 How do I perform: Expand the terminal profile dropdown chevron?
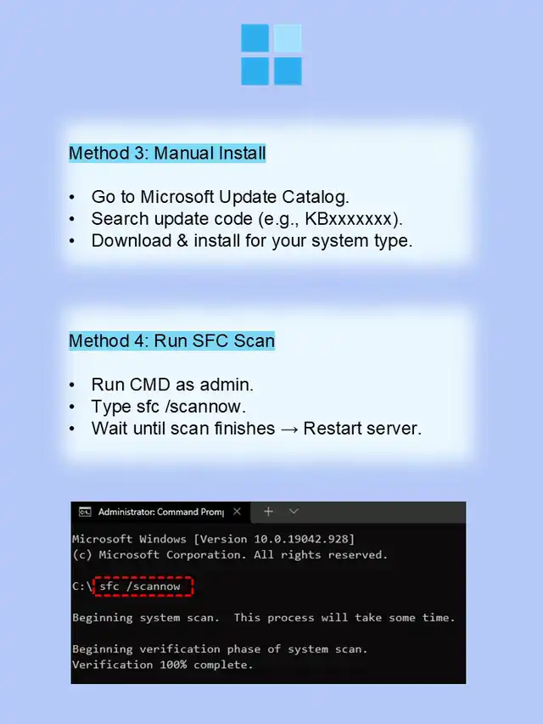[294, 511]
